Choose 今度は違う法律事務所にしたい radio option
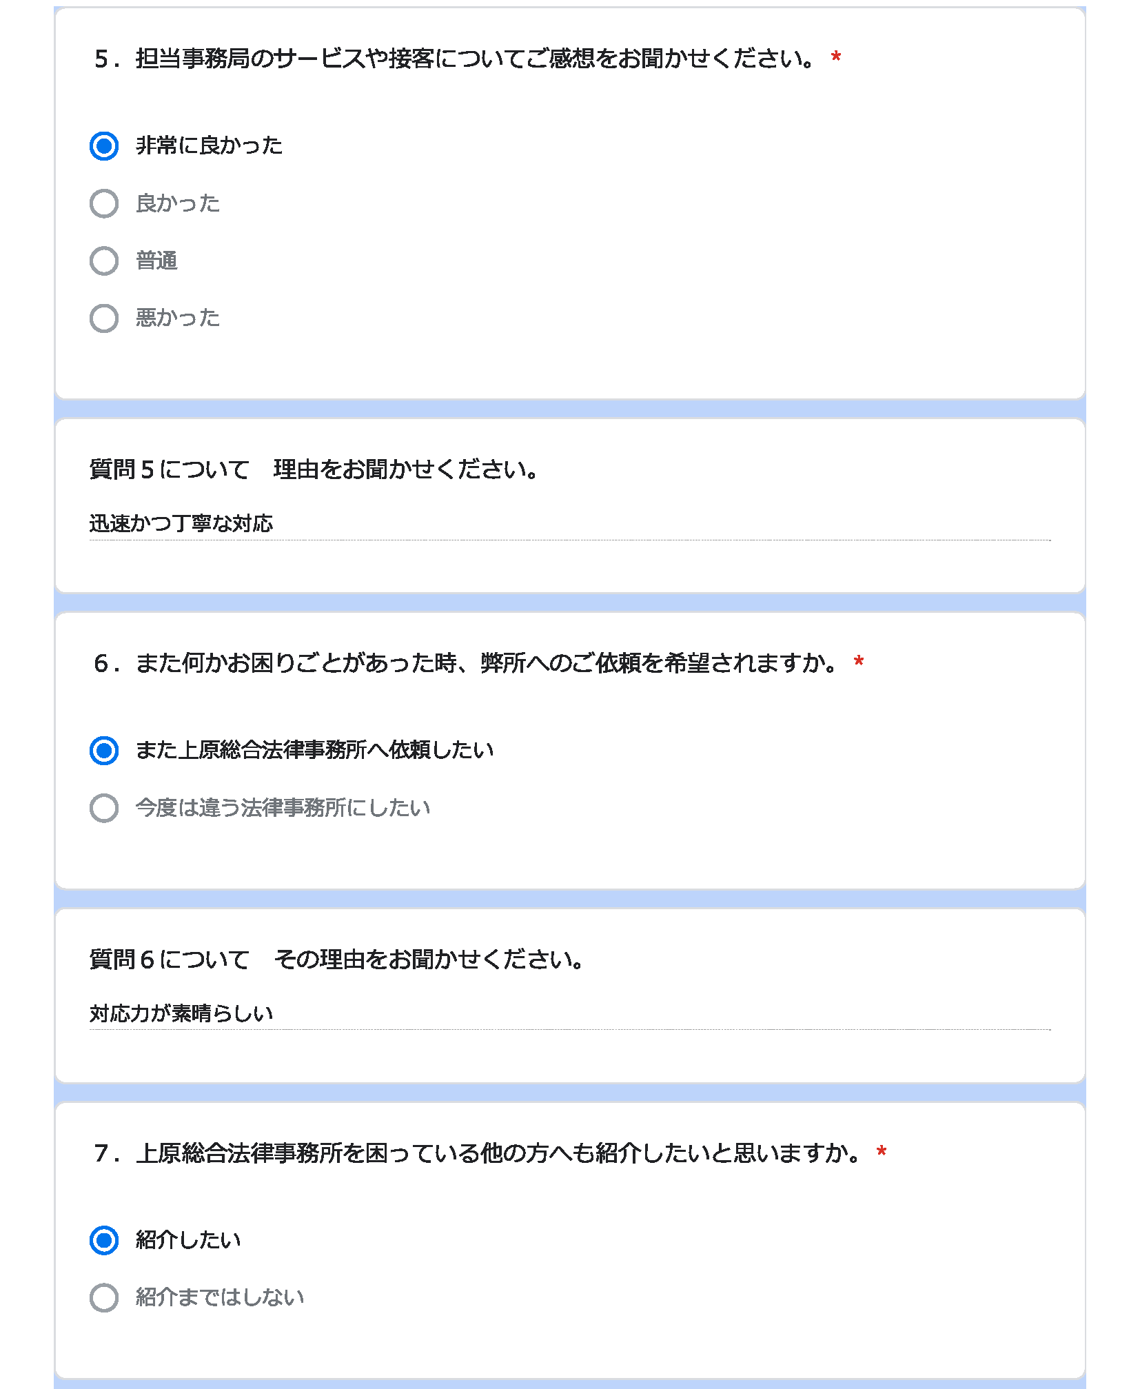Viewport: 1140px width, 1389px height. pos(104,807)
